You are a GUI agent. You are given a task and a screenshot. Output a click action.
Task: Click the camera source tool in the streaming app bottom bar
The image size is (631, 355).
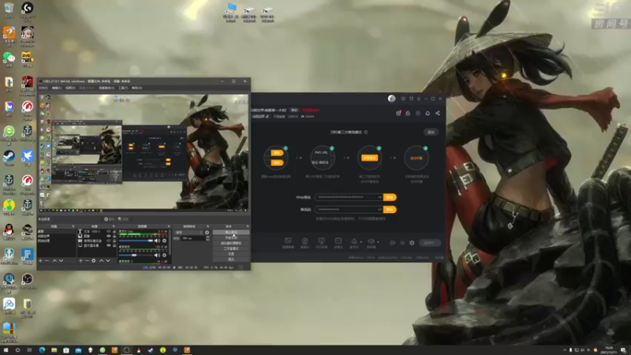tap(304, 243)
